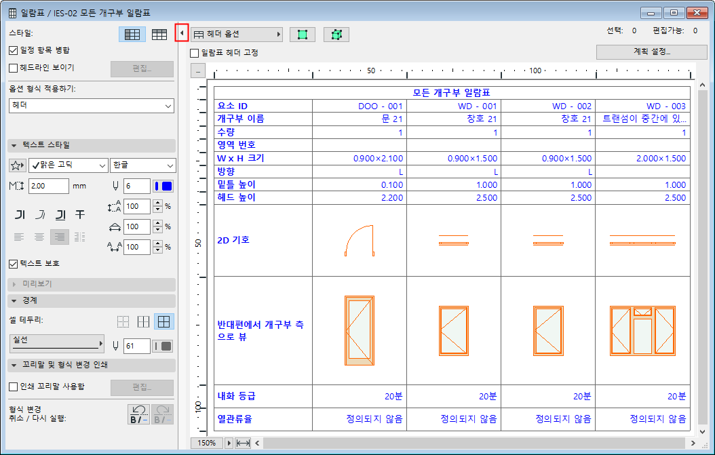Select the 모든 개구부 일람표 title cell
This screenshot has height=455, width=715.
452,93
